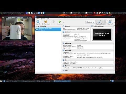Click the Nouvelle machine toolbar icon
Image resolution: width=126 pixels, height=94 pixels.
(x=38, y=21)
